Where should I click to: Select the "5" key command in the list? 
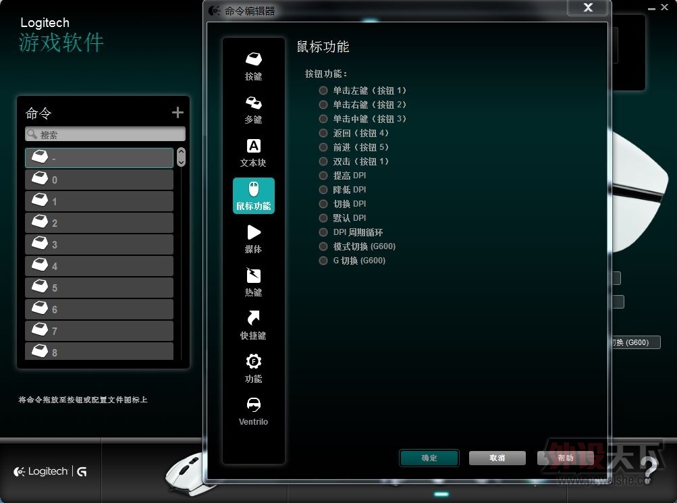[99, 288]
